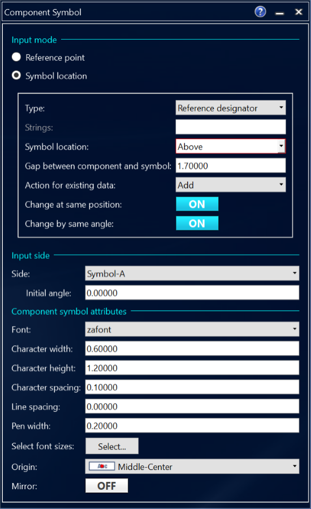Click the Gap between component and symbol field
The image size is (311, 509).
(x=231, y=165)
